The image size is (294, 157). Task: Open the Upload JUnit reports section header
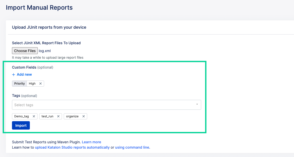pos(49,27)
